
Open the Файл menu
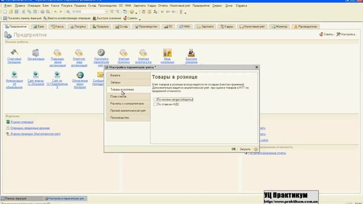[7, 6]
